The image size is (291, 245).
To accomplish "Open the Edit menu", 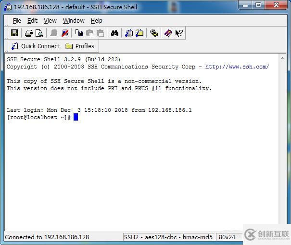I will (32, 21).
